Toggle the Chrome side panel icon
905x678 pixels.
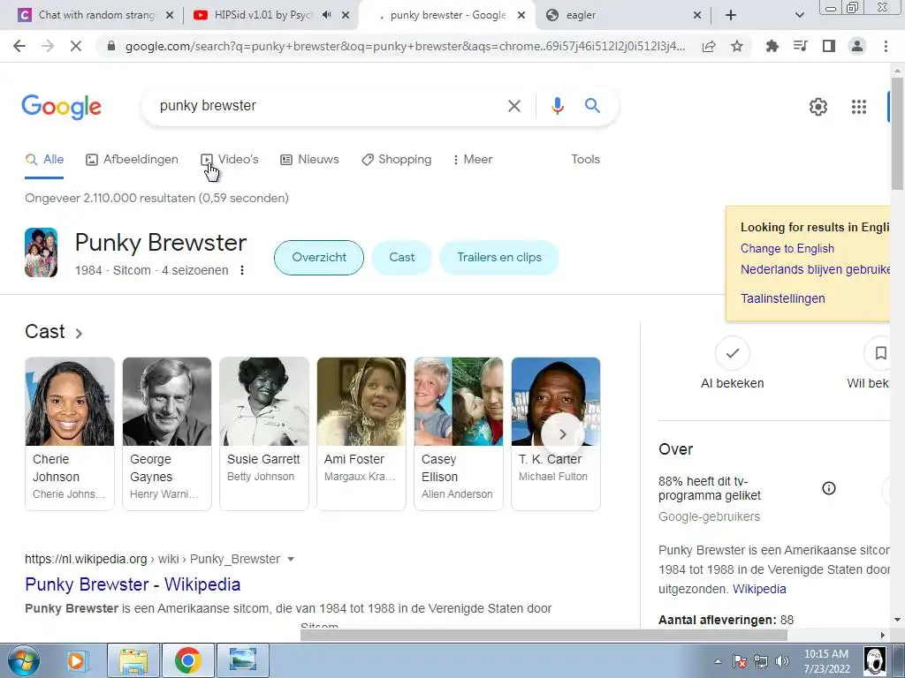(829, 46)
